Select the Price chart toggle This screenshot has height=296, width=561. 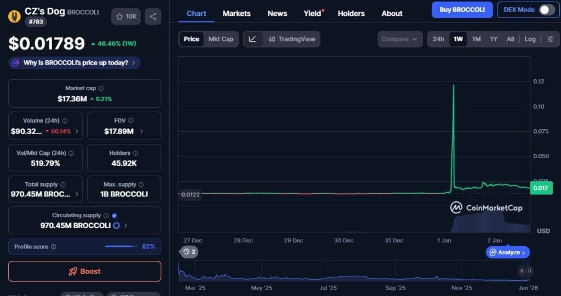[191, 39]
